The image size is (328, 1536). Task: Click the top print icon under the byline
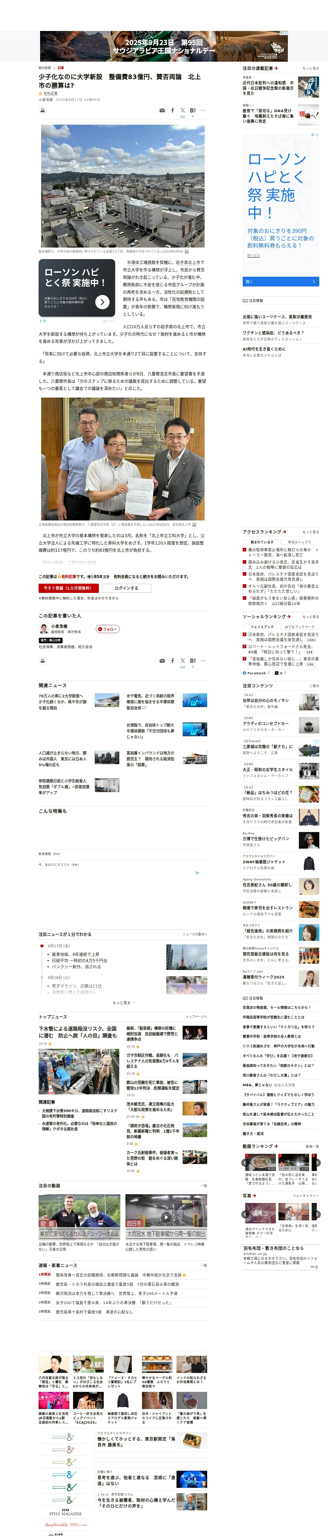click(43, 110)
